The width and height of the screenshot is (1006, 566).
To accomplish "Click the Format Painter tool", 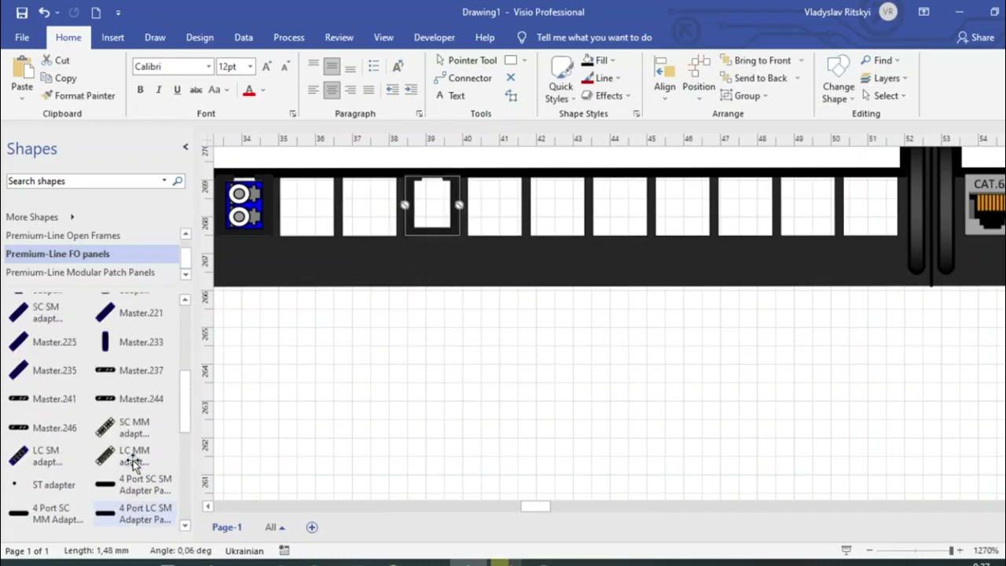I will coord(78,95).
